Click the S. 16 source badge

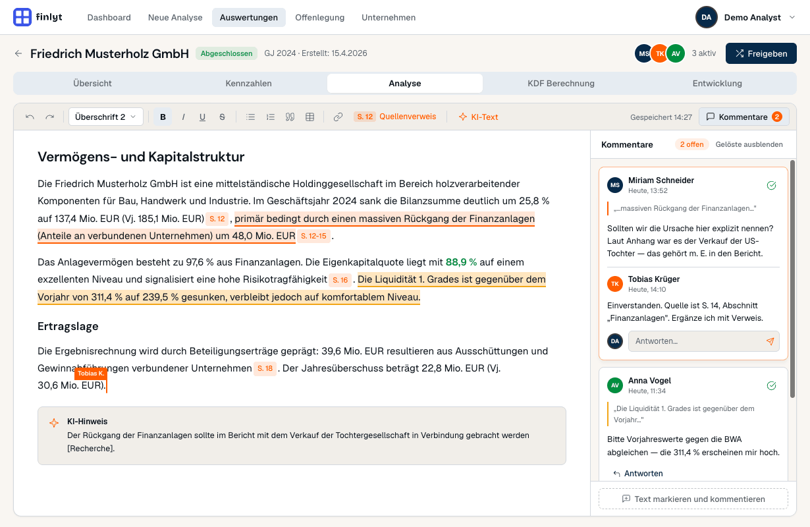coord(340,280)
